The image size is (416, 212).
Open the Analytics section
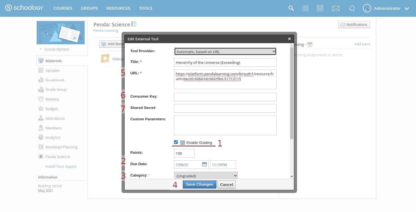coord(52,137)
